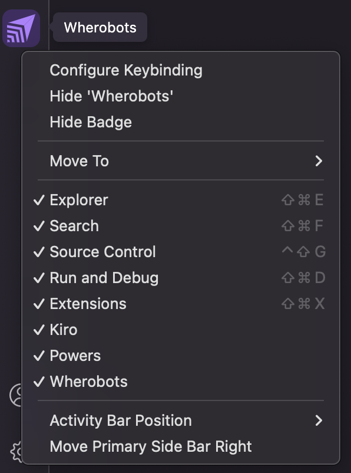Select Configure Keybinding from the menu
Screen dimensions: 351x473
click(x=127, y=70)
